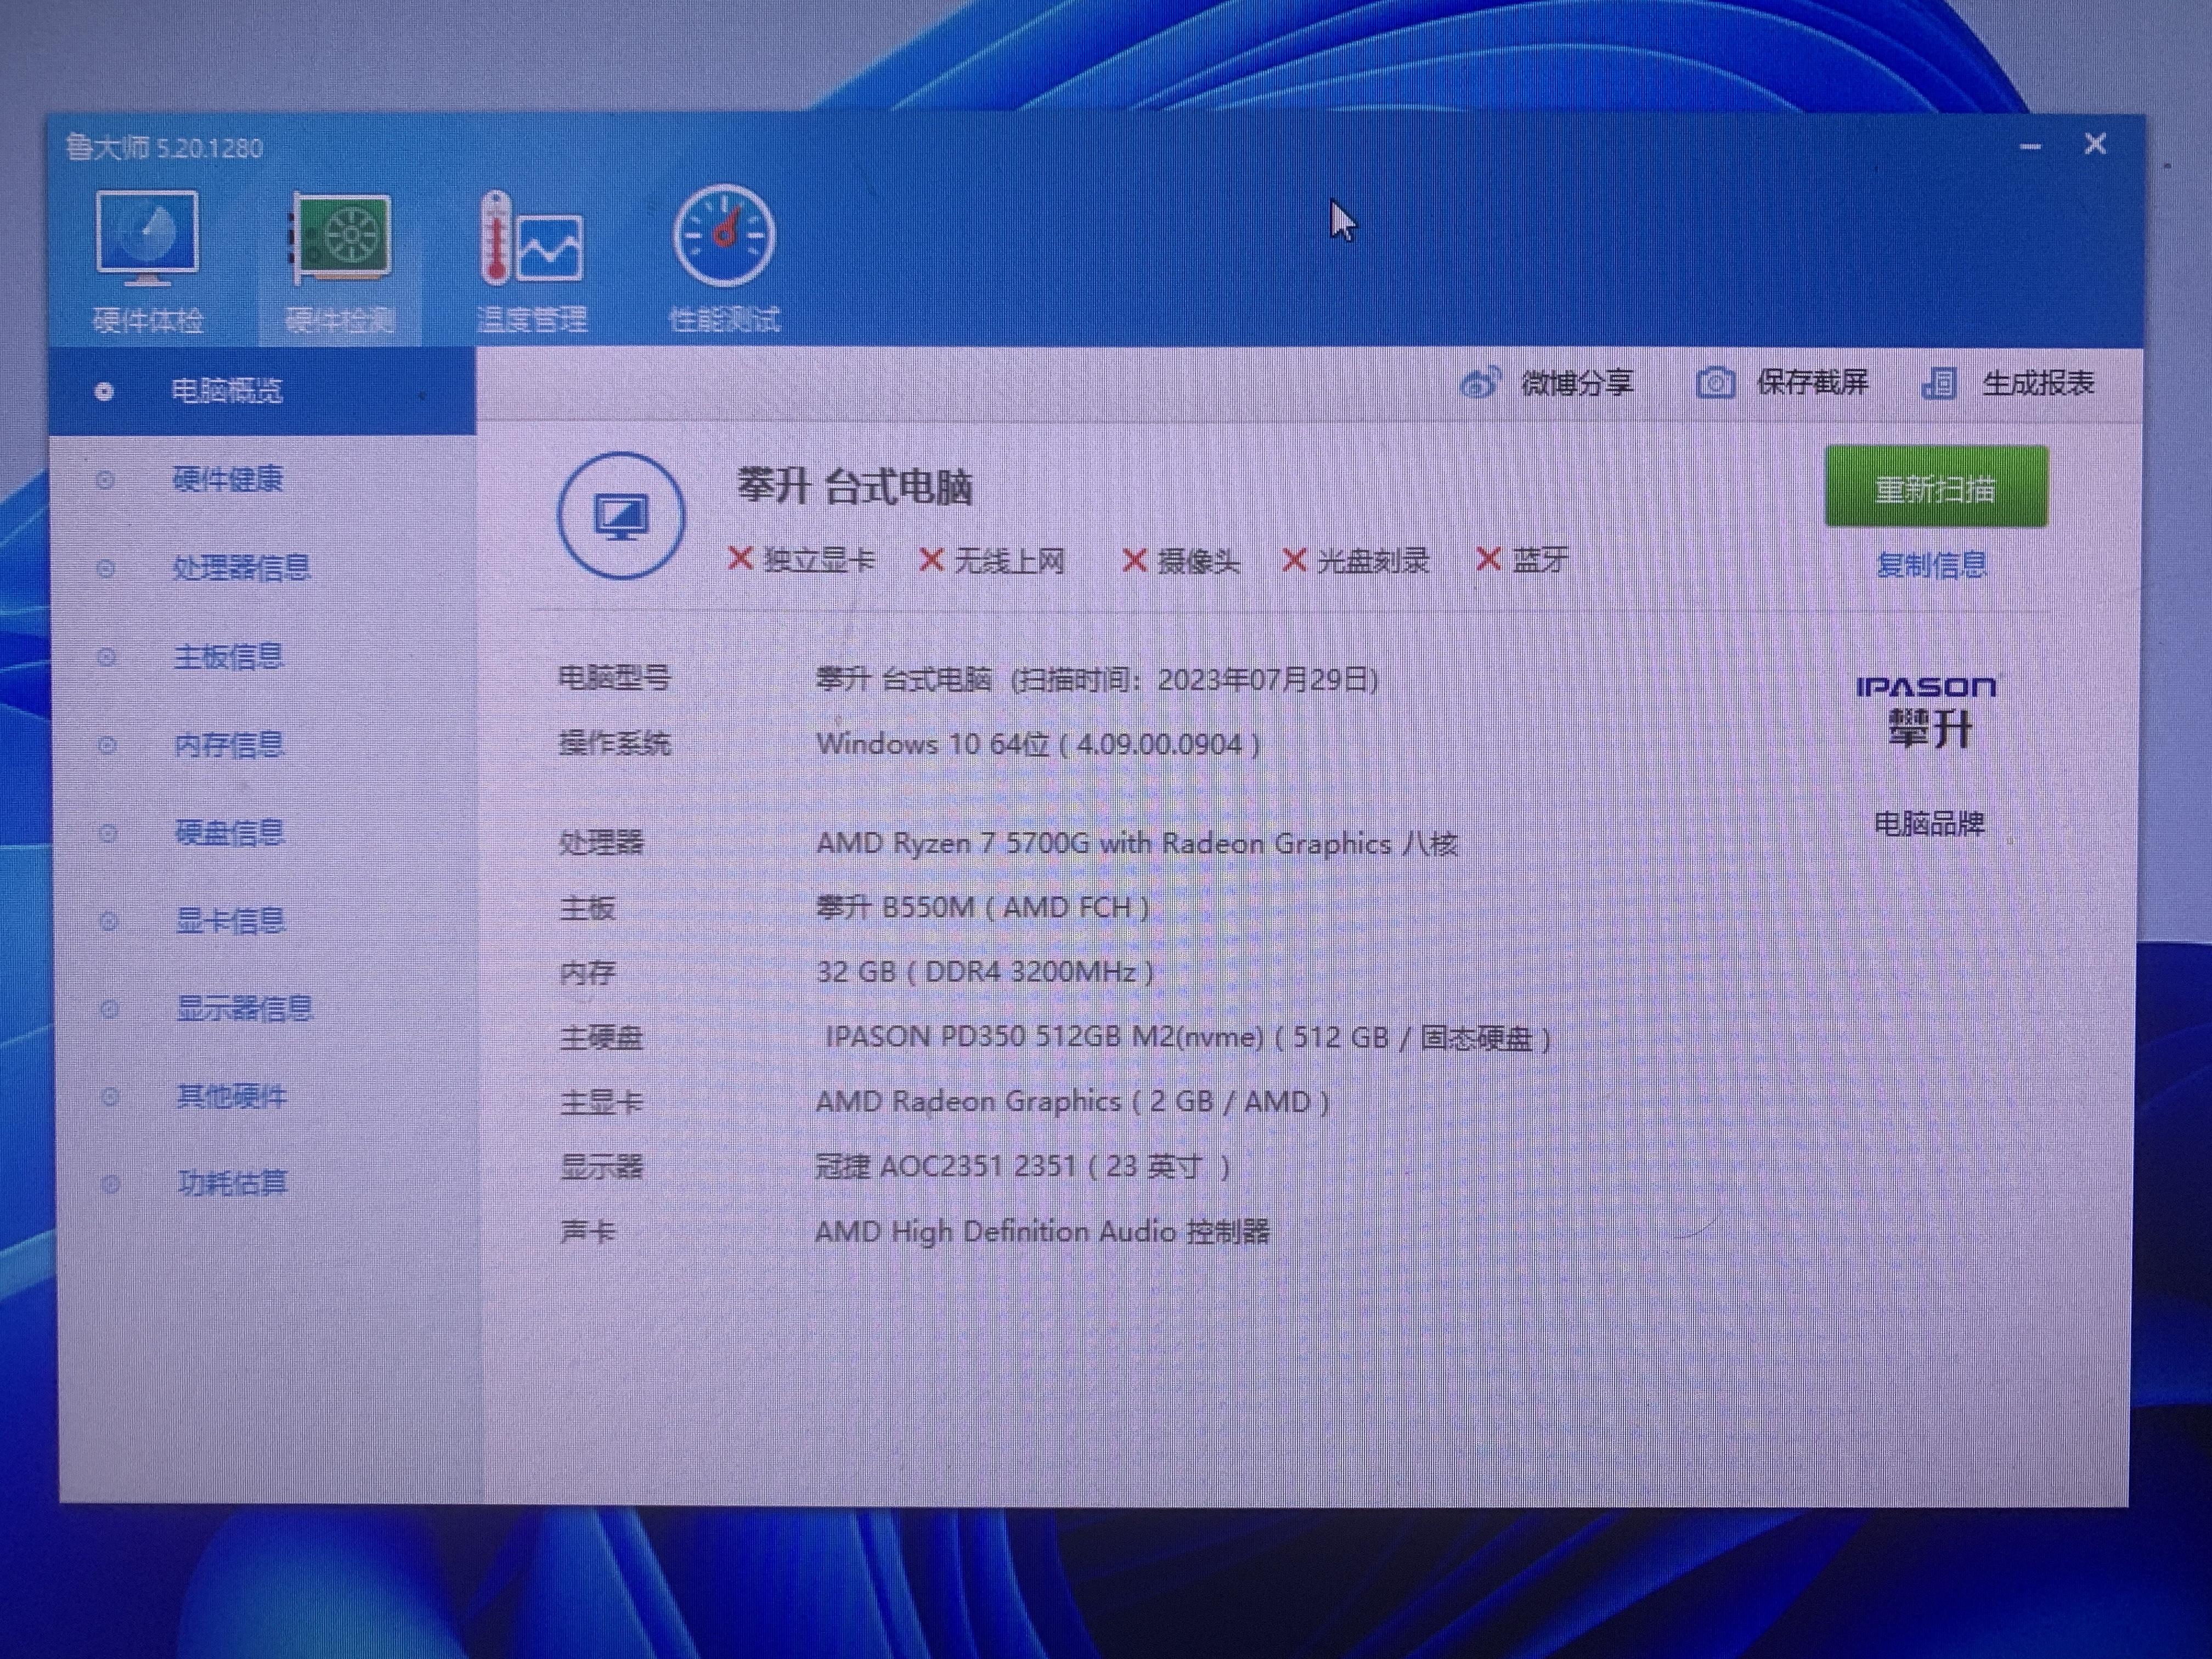The height and width of the screenshot is (1659, 2212).
Task: Click the Weibo share icon
Action: coord(1480,383)
